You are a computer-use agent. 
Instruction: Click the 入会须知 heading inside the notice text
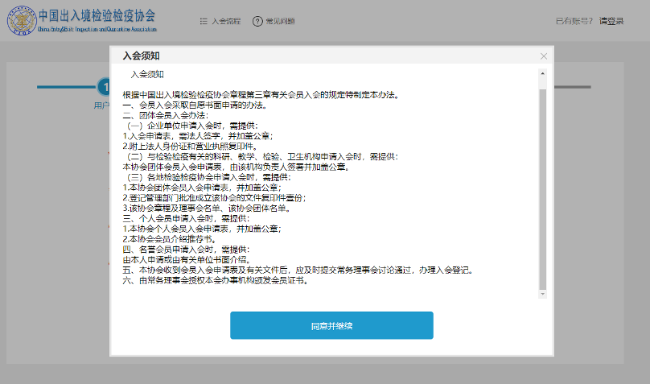point(147,75)
